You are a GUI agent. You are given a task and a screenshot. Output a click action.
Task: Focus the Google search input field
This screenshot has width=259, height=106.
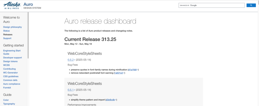(x=212, y=5)
